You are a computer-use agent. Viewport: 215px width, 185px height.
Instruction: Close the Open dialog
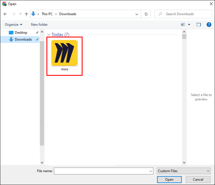tap(211, 4)
